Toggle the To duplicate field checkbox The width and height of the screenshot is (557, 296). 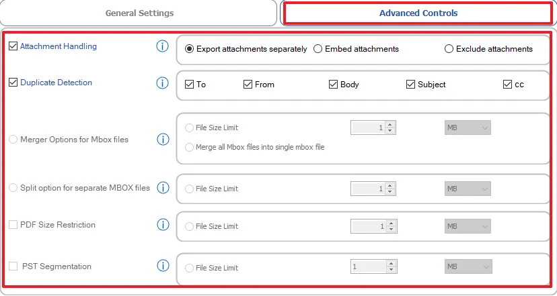click(x=189, y=85)
